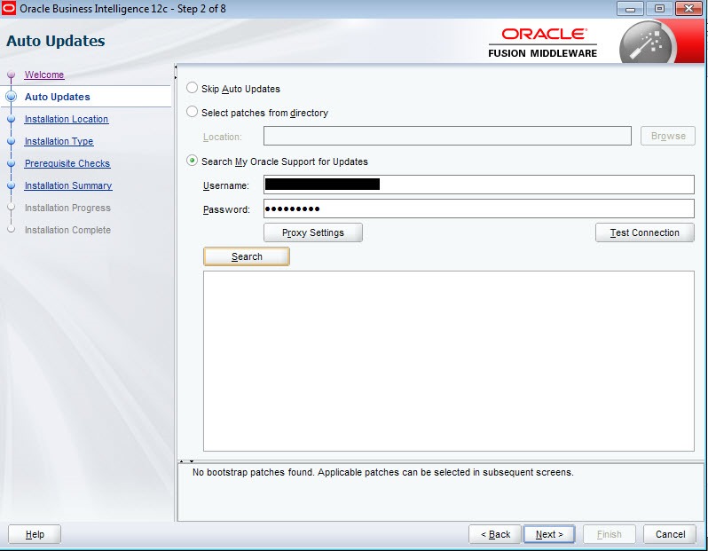This screenshot has width=708, height=551.
Task: Open the Prerequisite Checks step link
Action: 67,163
